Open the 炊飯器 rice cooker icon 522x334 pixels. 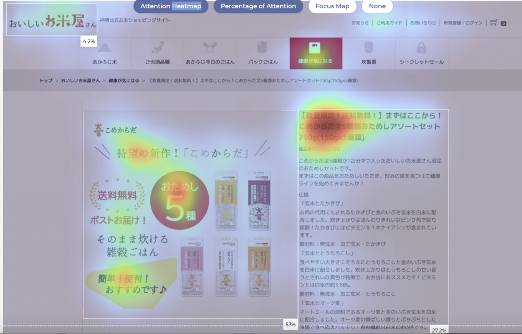tap(369, 48)
